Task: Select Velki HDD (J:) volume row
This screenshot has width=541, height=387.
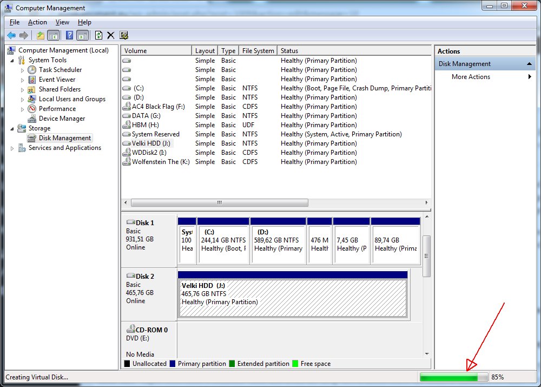Action: 151,143
